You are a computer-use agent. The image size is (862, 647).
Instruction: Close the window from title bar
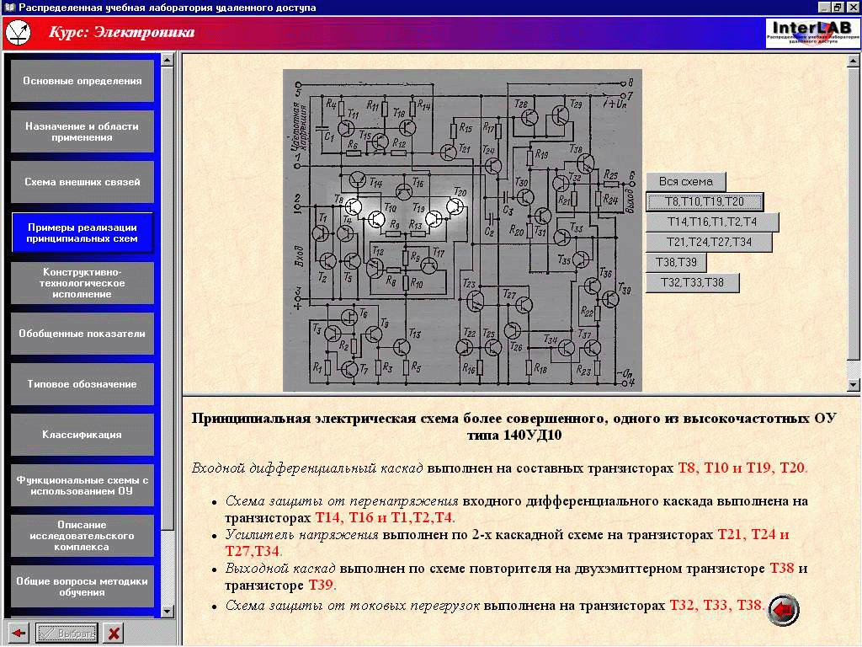853,7
